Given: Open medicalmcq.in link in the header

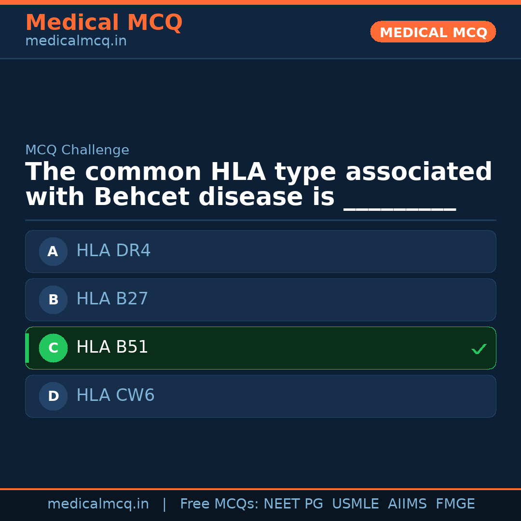Looking at the screenshot, I should coord(76,41).
